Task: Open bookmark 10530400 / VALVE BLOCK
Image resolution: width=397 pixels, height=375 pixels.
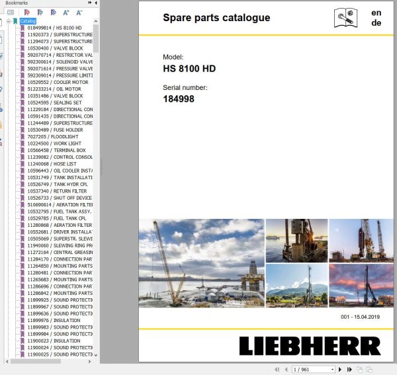Action: click(x=55, y=48)
